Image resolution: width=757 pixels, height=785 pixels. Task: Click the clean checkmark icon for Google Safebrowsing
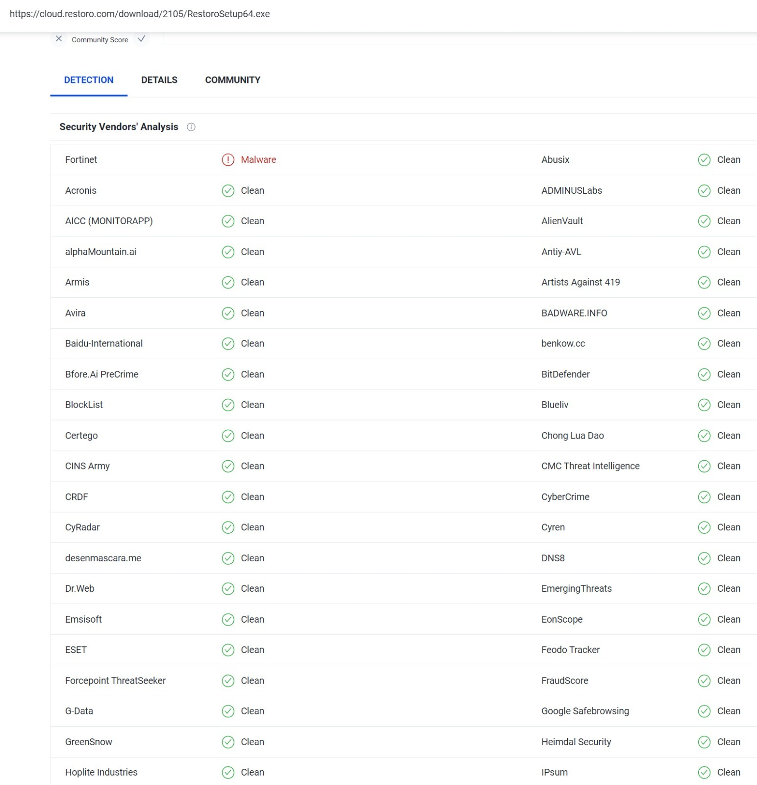tap(704, 711)
